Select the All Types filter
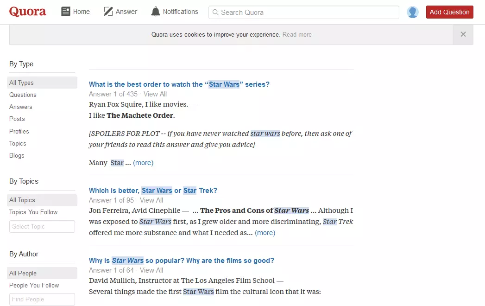The height and width of the screenshot is (306, 485). tap(42, 83)
